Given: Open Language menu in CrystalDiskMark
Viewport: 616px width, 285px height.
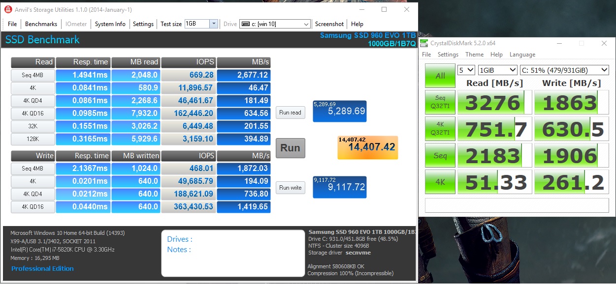Looking at the screenshot, I should click(522, 55).
